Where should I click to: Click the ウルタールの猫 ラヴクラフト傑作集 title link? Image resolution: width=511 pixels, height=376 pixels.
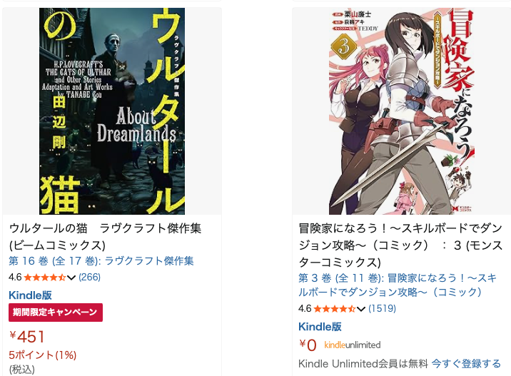point(105,237)
